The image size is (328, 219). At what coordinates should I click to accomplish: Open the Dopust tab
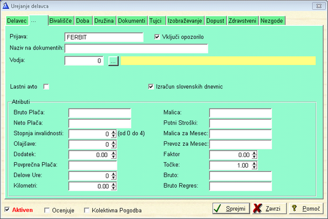point(216,21)
